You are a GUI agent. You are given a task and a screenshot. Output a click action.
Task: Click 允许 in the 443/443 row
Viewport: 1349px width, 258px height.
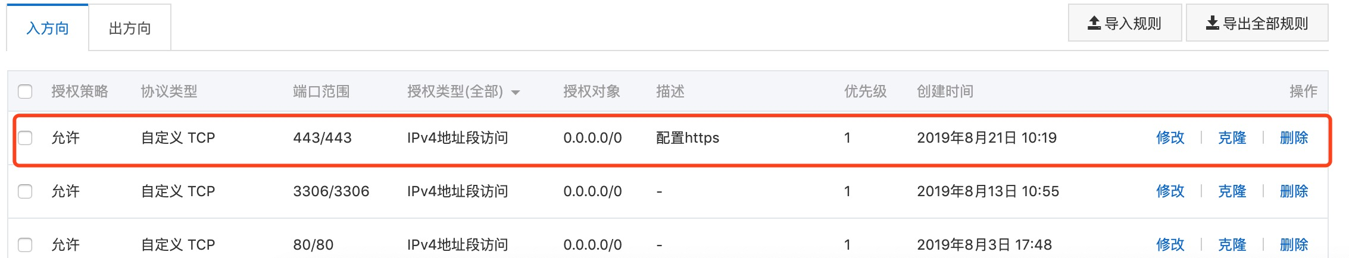click(65, 138)
